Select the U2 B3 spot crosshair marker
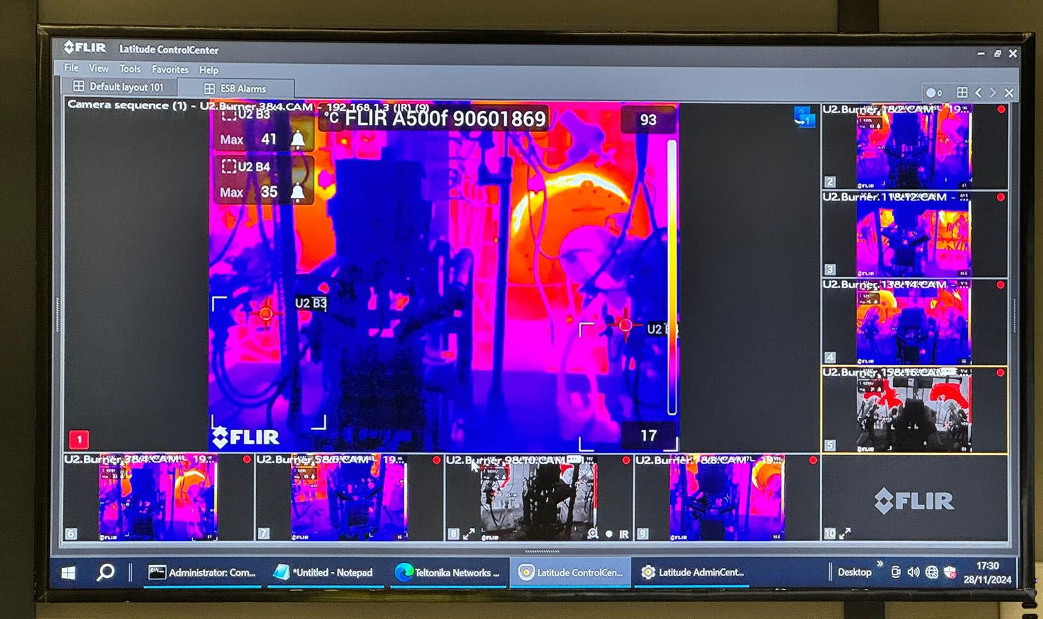The image size is (1043, 619). point(266,314)
